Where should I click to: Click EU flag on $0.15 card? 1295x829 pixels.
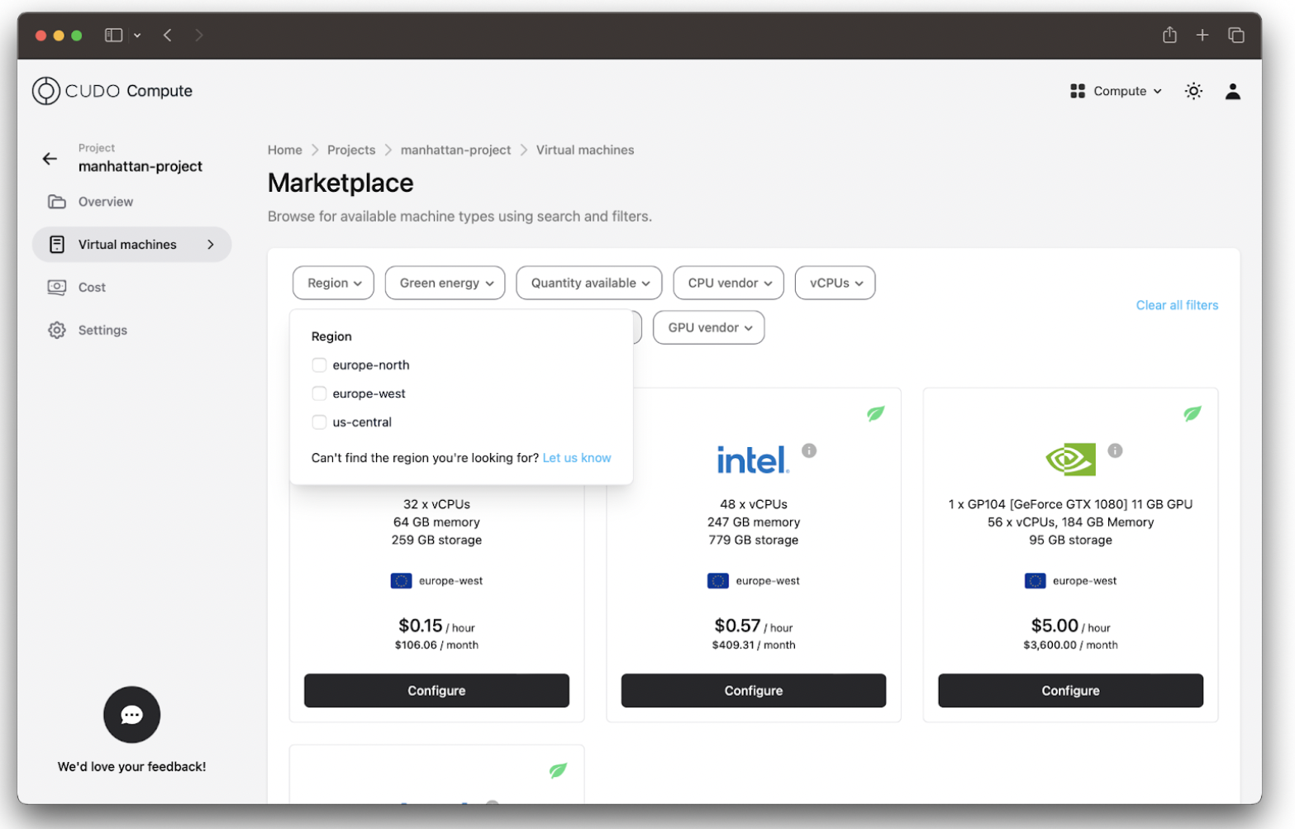[x=401, y=581]
